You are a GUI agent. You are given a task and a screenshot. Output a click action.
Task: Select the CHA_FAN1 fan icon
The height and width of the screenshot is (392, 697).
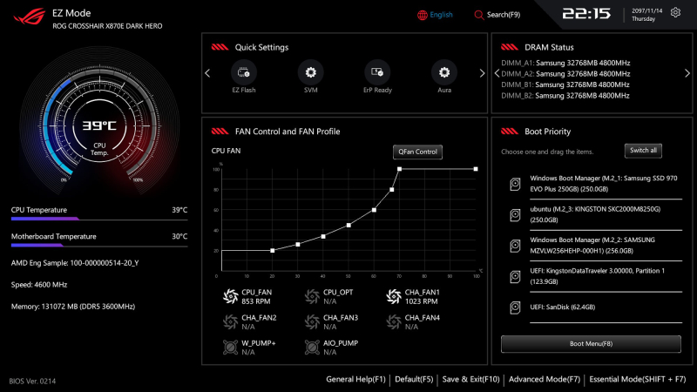(x=394, y=297)
